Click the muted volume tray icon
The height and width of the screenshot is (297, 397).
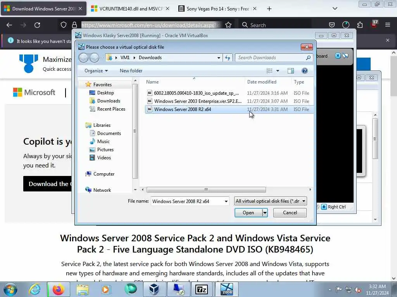point(358,290)
